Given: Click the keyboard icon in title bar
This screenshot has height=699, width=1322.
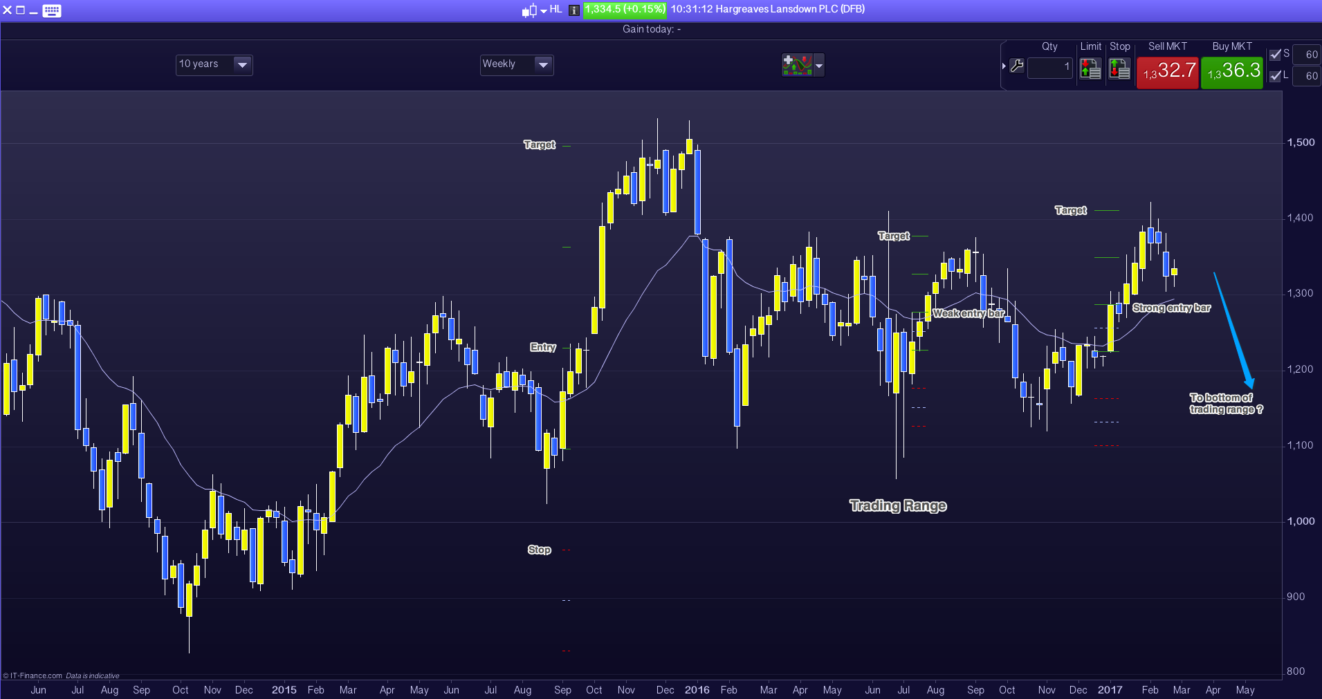Looking at the screenshot, I should (52, 10).
